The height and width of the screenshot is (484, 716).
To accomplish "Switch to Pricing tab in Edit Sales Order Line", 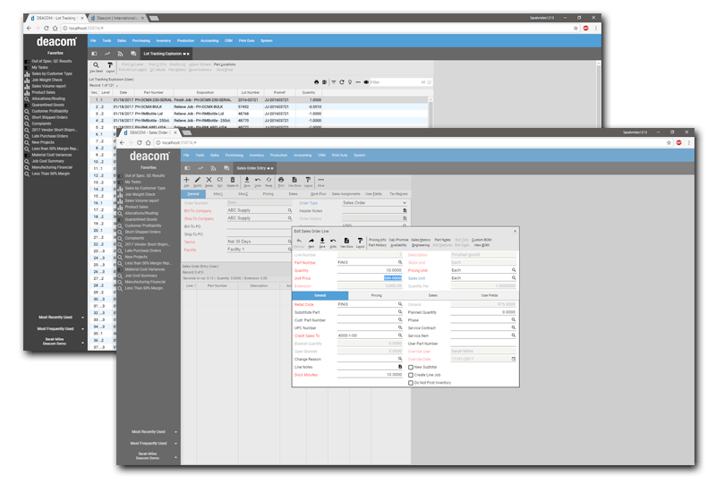I will coord(376,295).
